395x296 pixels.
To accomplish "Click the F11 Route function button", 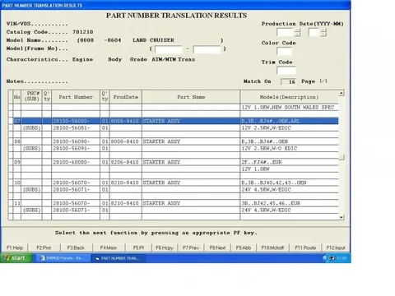I will point(305,247).
